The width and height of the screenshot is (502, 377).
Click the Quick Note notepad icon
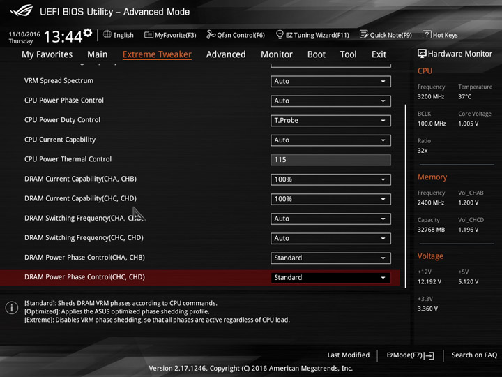[364, 34]
